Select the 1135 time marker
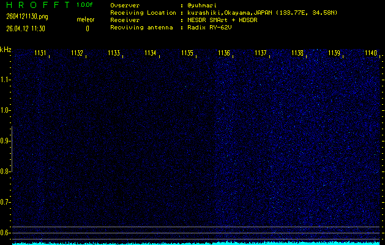 188,53
